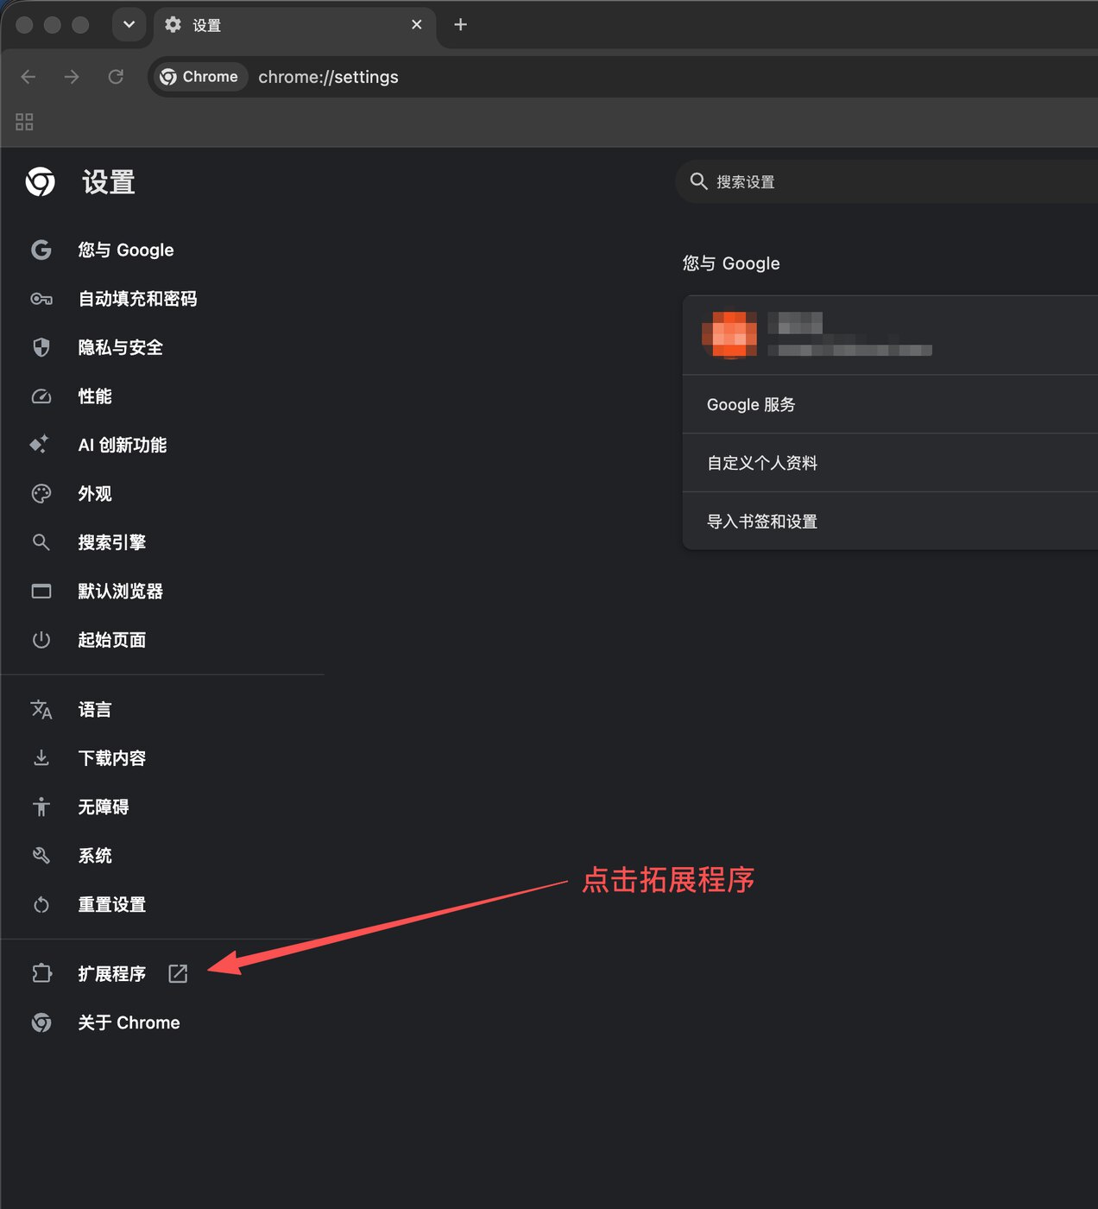
Task: Click the translate icon for 语言
Action: pos(41,710)
